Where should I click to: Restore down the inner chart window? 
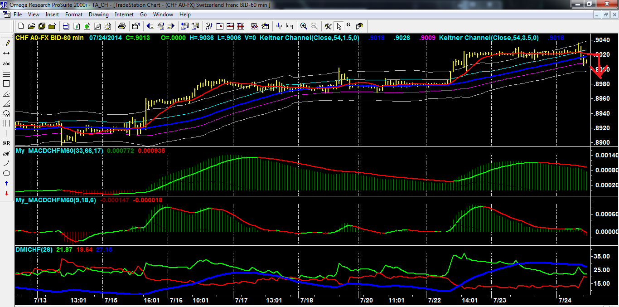click(x=605, y=15)
